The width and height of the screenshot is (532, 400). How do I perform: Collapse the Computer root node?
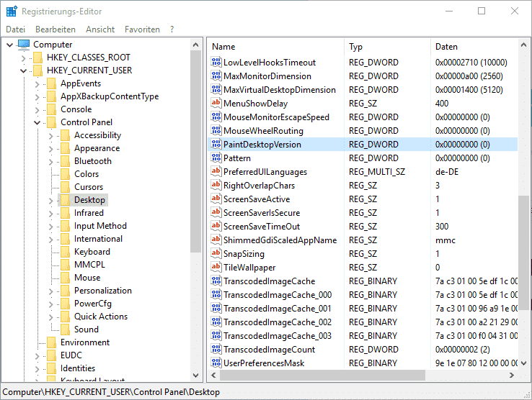pyautogui.click(x=10, y=45)
